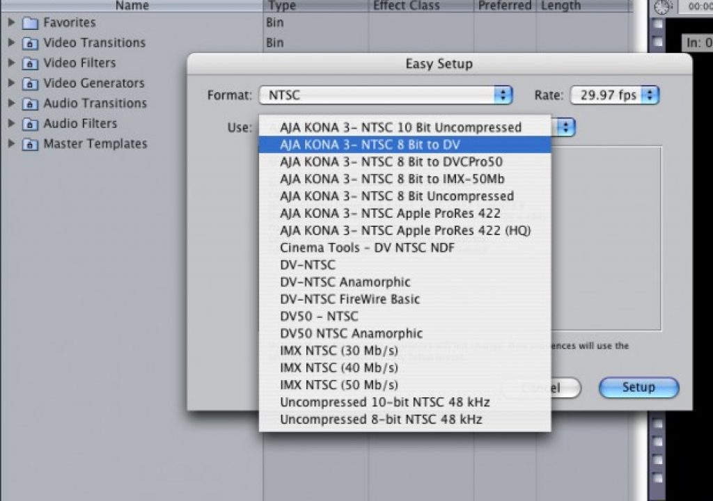Expand the Video Generators bin
Image resolution: width=713 pixels, height=501 pixels.
12,83
